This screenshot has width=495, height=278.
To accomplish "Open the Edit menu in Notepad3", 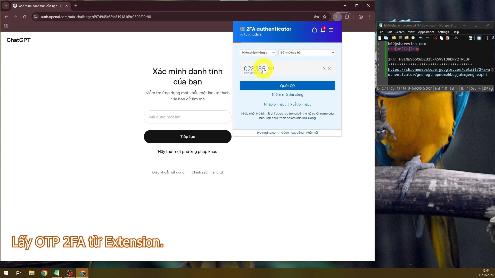I will [389, 32].
